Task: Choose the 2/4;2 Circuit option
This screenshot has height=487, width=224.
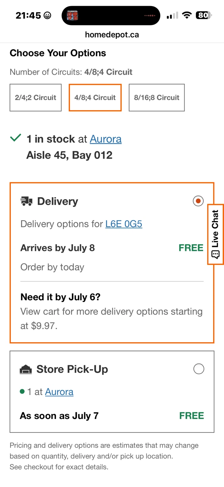Action: (36, 98)
